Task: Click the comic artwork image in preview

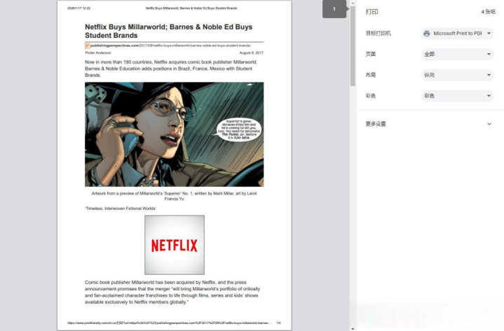Action: 175,134
